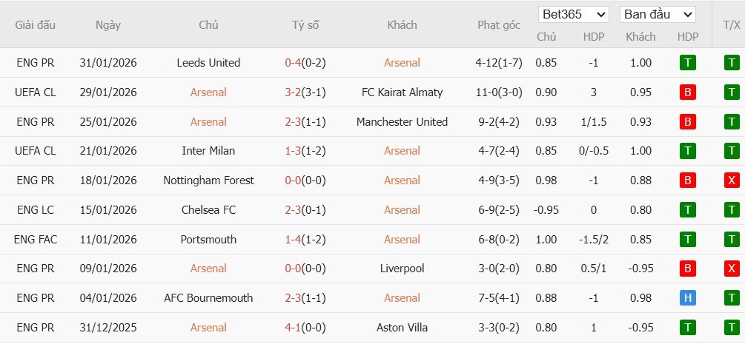Select the Tỷ số column header
The image size is (745, 344).
(305, 25)
